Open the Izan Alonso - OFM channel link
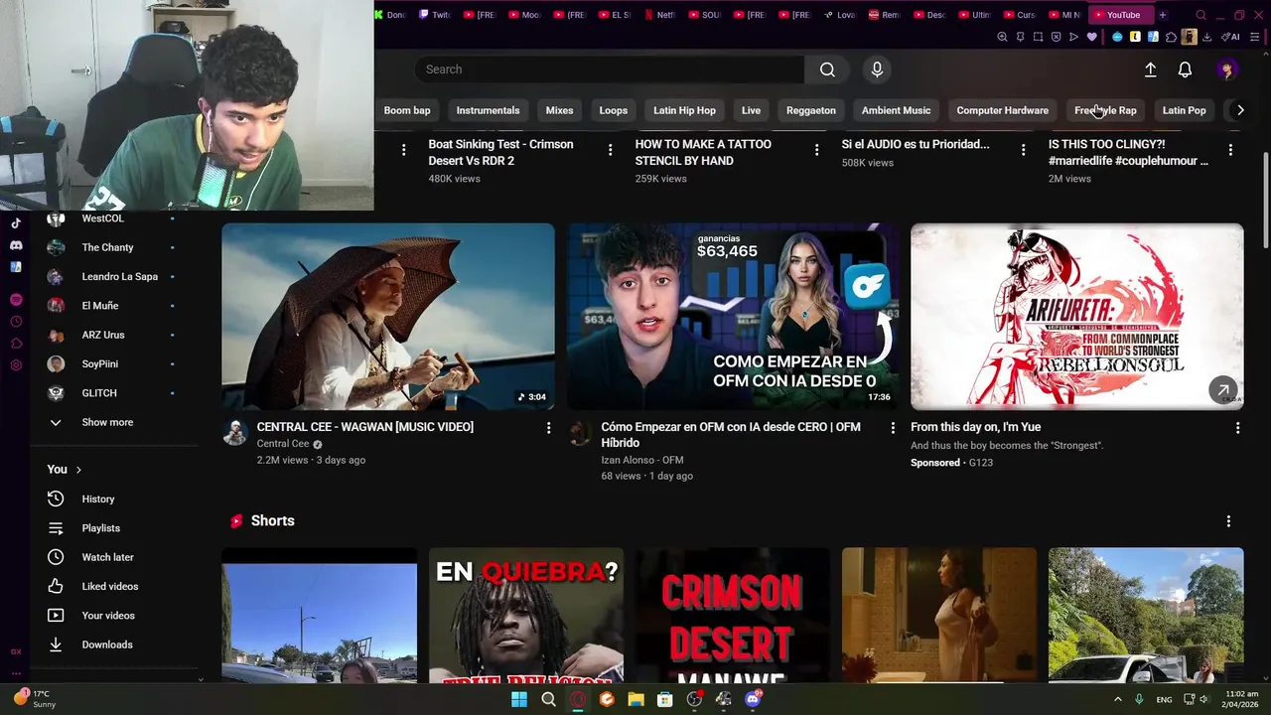The image size is (1271, 715). (x=642, y=460)
